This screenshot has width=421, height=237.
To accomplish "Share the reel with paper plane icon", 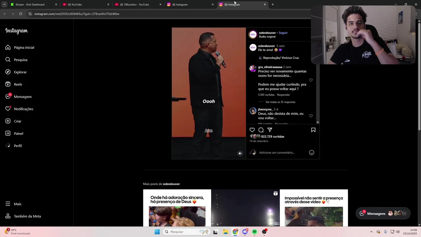I will 270,130.
